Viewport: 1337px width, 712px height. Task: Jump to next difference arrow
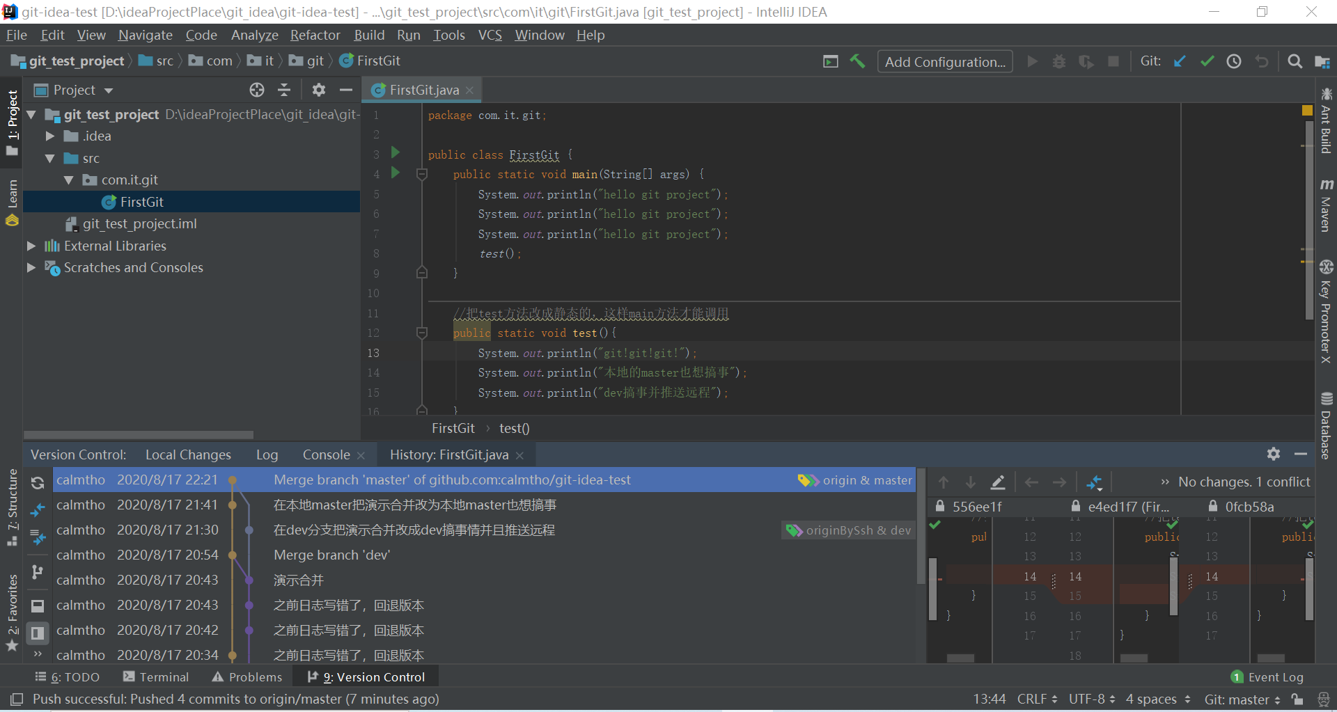tap(970, 482)
